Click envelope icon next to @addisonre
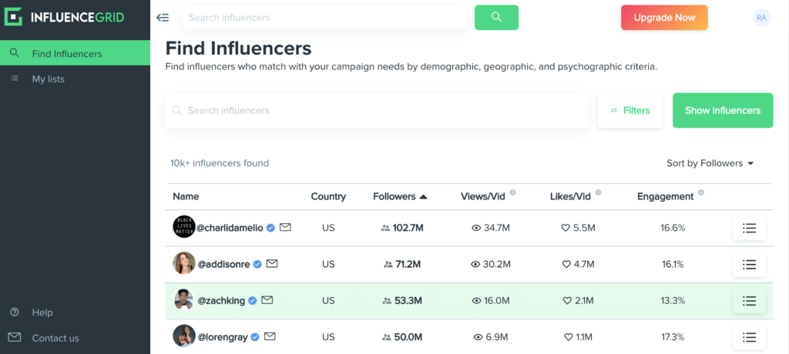The width and height of the screenshot is (789, 354). [x=272, y=263]
